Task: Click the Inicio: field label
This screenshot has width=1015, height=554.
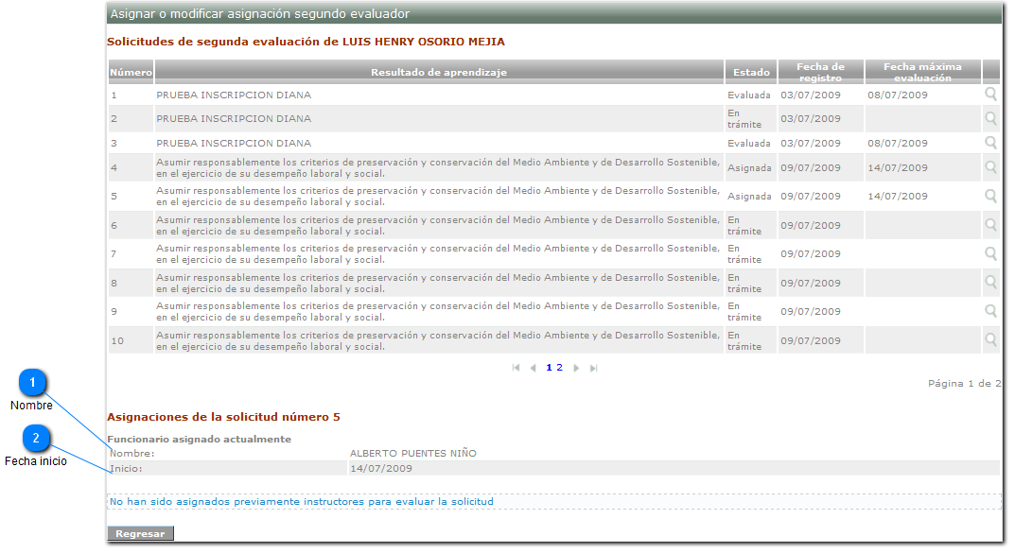Action: click(x=126, y=468)
